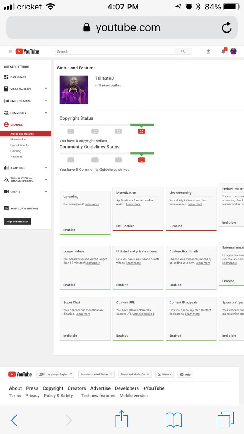The width and height of the screenshot is (244, 434).
Task: Click the Your Contributions icon
Action: (6, 208)
